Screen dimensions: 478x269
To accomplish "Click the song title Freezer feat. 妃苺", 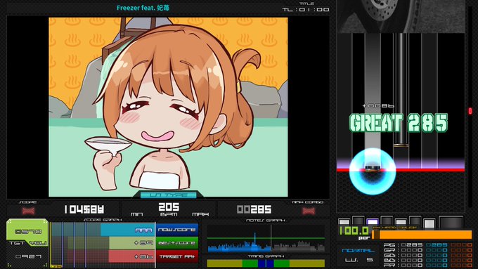I will pos(143,8).
